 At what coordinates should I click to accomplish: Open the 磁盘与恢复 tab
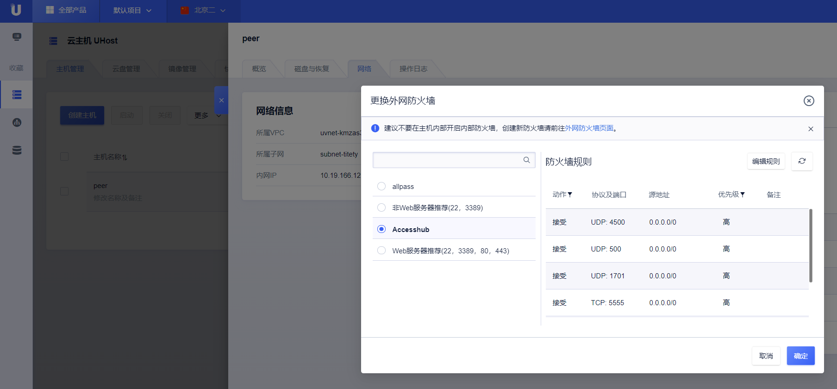point(312,69)
